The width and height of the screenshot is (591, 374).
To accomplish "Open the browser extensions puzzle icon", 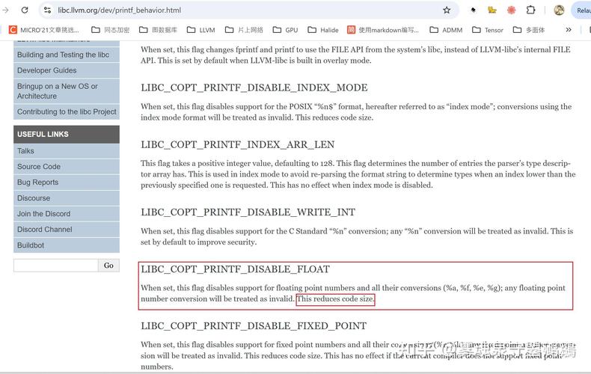I will (x=530, y=10).
